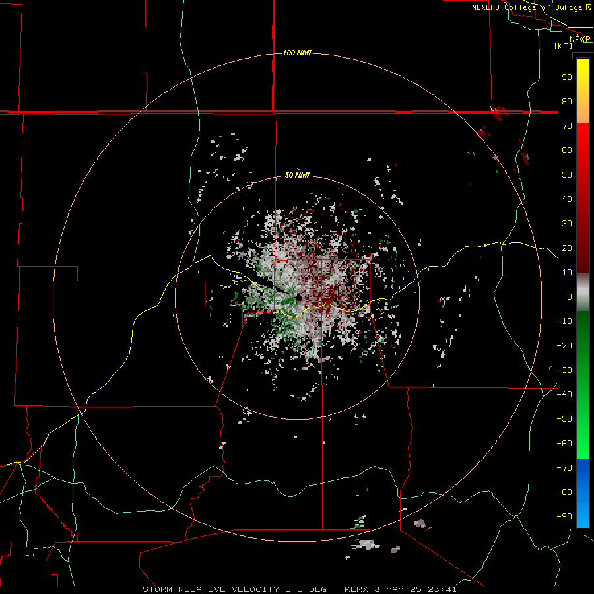Click the "8 MAY 25" date in the footer

click(x=399, y=589)
